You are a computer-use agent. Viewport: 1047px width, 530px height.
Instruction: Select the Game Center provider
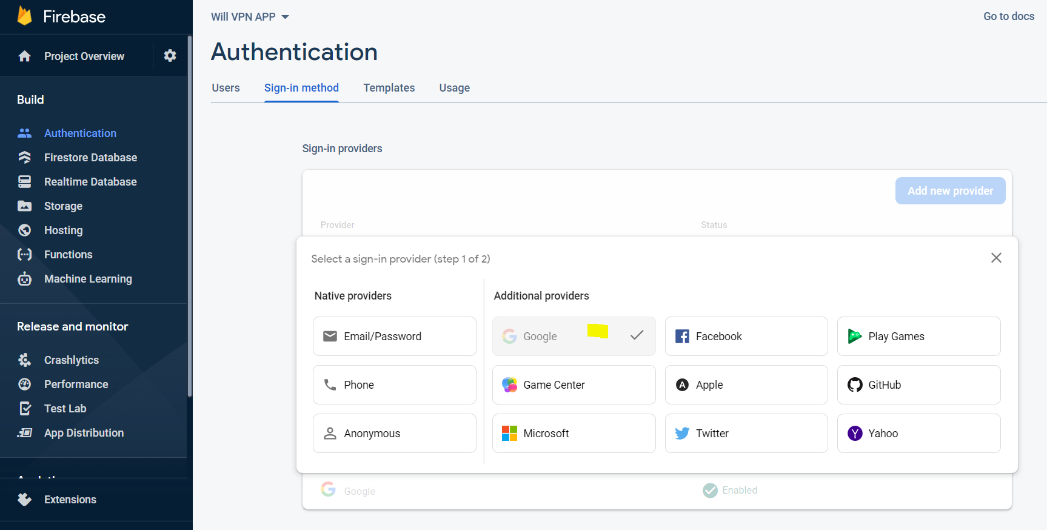[574, 384]
